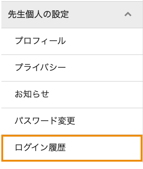Viewport: 143px width, 169px height.
Task: Choose the password change row
Action: 72,121
